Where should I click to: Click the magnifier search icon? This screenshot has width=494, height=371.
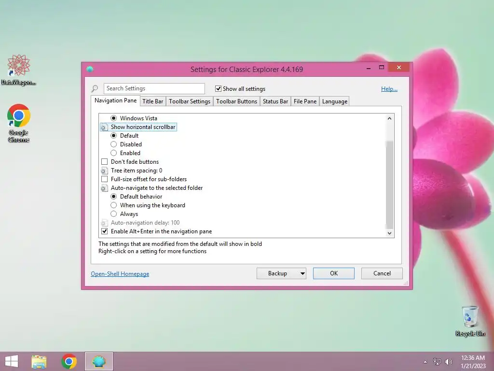tap(95, 89)
